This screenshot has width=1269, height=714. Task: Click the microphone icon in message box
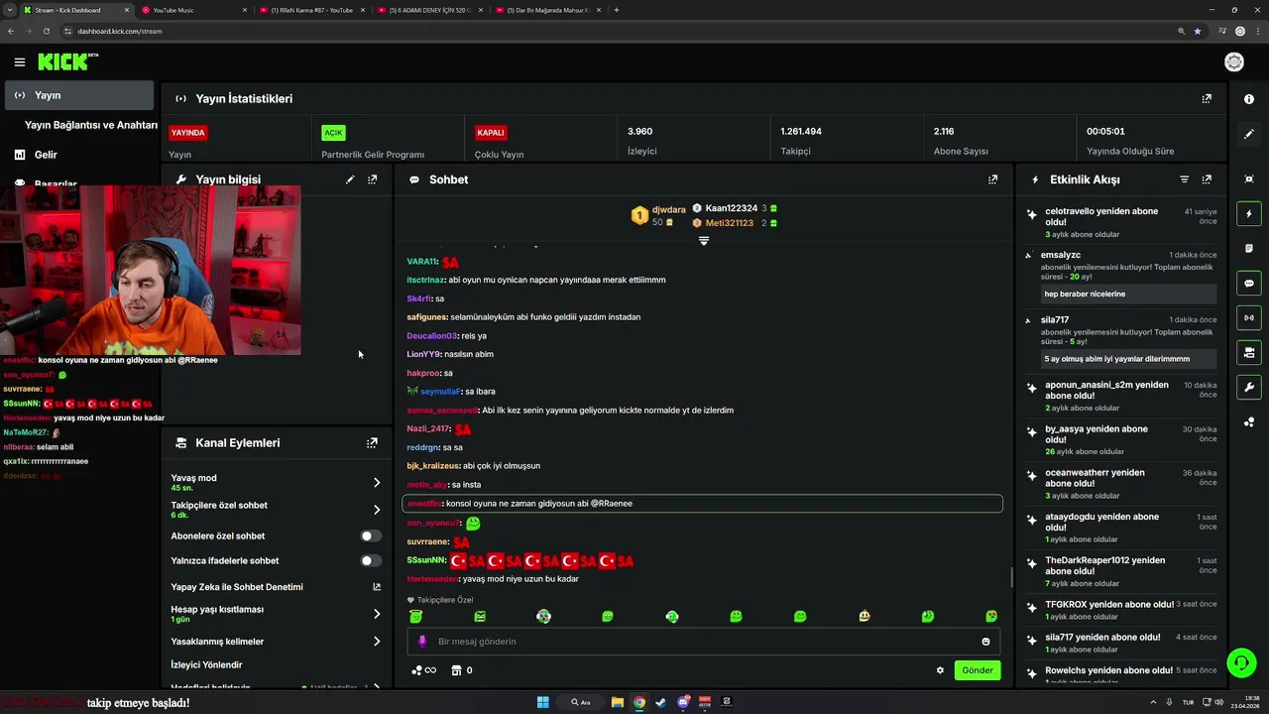pyautogui.click(x=422, y=642)
